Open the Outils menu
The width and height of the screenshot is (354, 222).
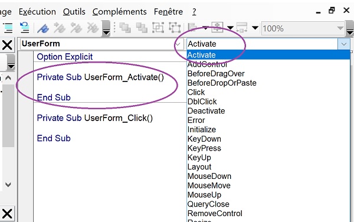tap(74, 12)
